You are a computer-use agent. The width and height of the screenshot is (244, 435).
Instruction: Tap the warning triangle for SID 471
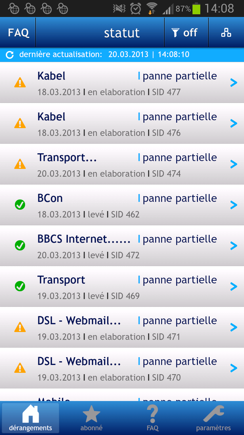(20, 327)
